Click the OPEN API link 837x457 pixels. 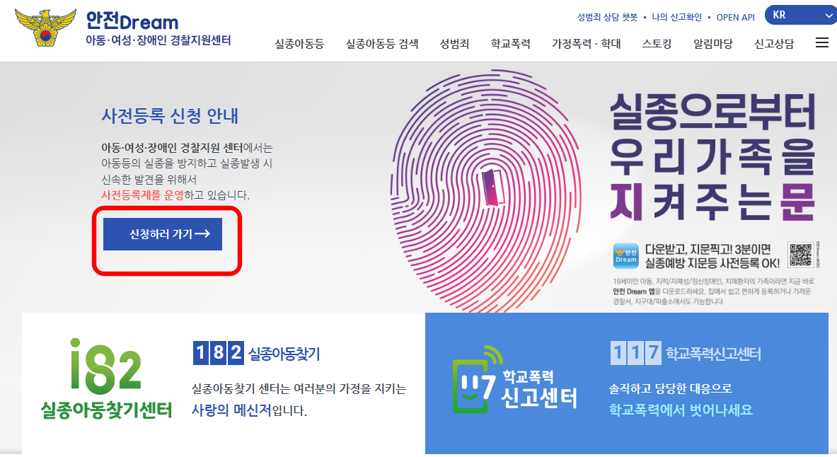coord(736,17)
